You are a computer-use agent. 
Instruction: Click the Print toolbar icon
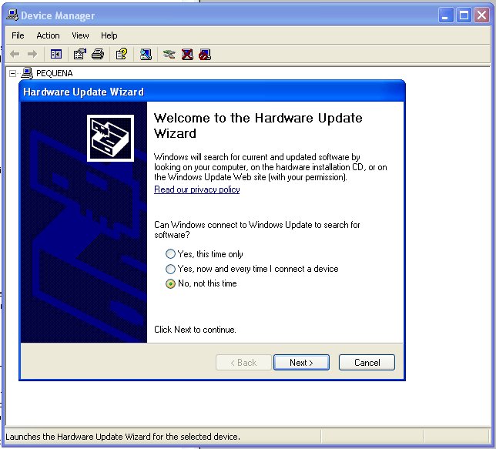point(98,54)
